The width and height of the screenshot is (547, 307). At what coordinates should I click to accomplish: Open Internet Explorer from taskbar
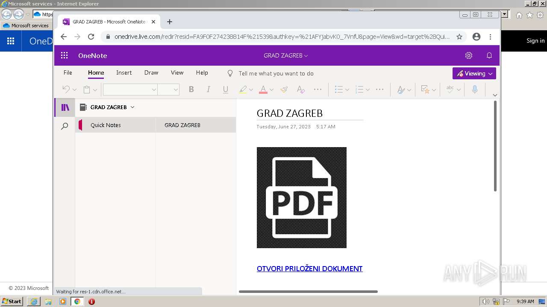point(34,301)
